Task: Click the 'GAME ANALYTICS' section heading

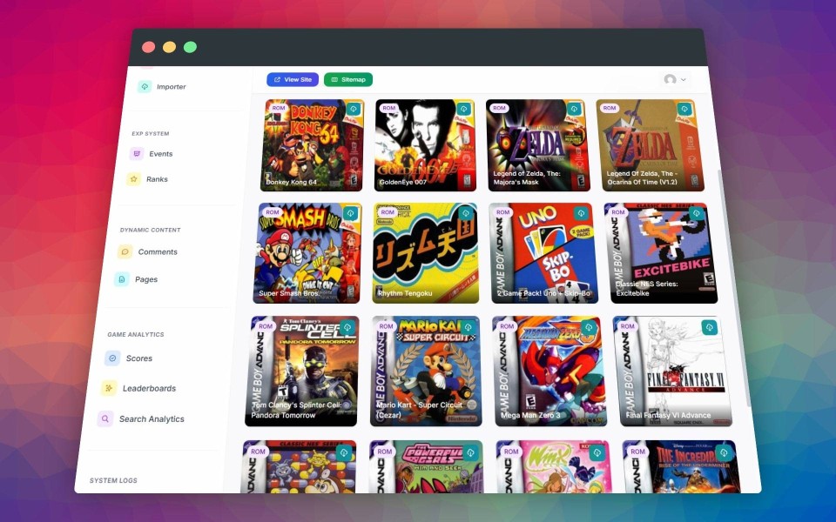Action: pyautogui.click(x=136, y=334)
